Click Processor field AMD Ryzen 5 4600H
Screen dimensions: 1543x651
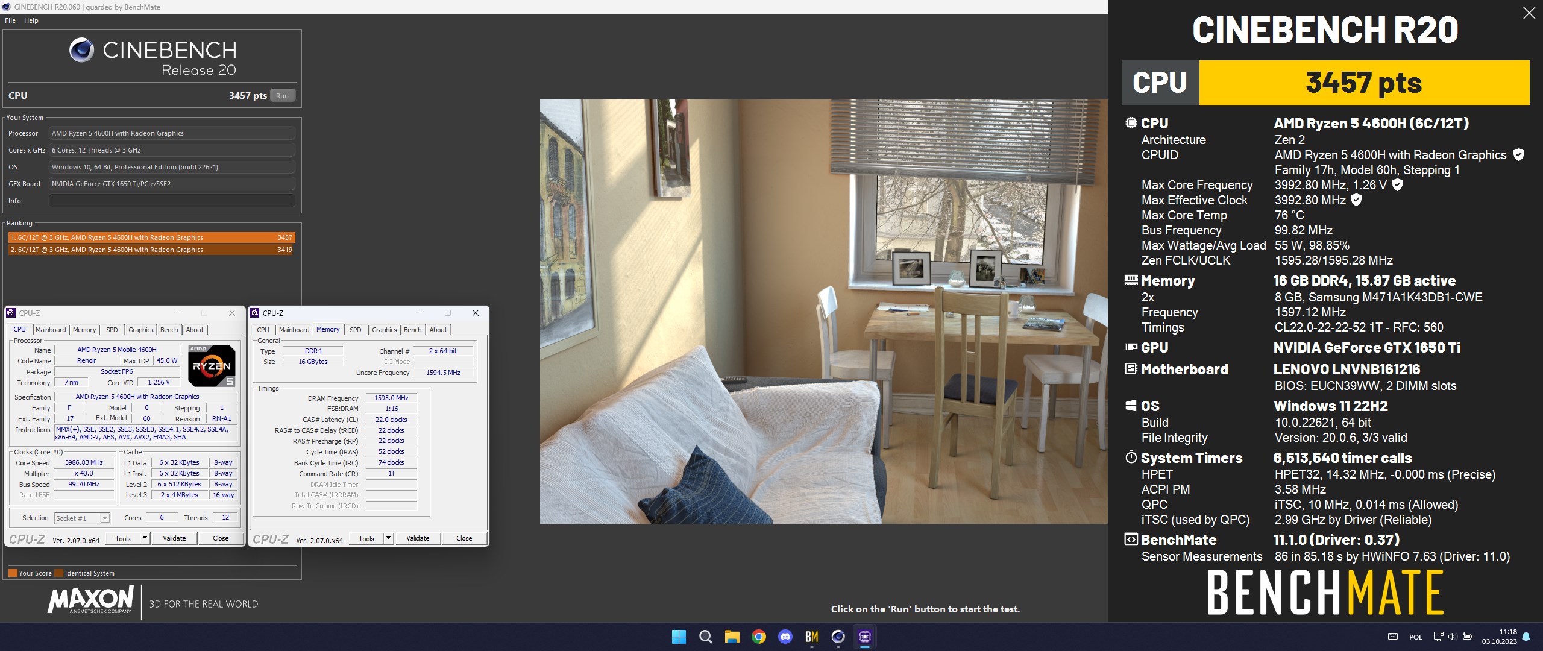[x=172, y=133]
